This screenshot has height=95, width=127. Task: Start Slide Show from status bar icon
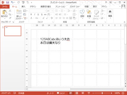(89, 93)
